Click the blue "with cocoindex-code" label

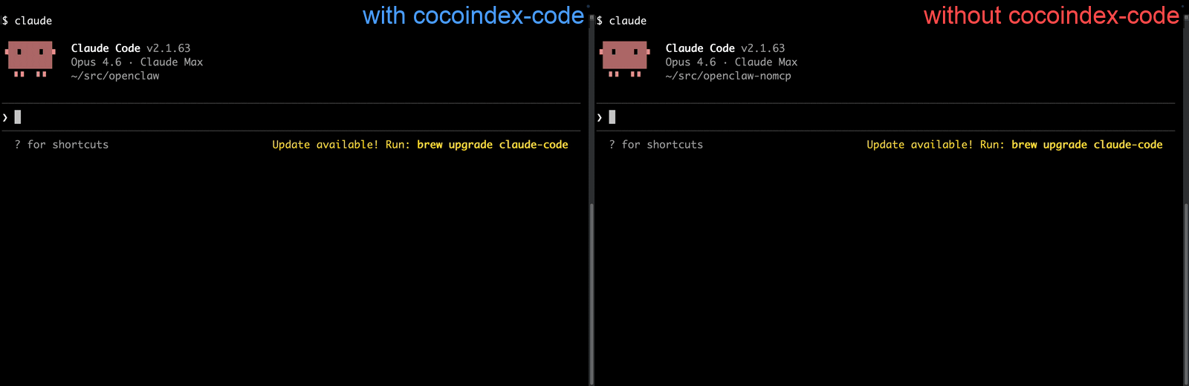click(x=473, y=16)
